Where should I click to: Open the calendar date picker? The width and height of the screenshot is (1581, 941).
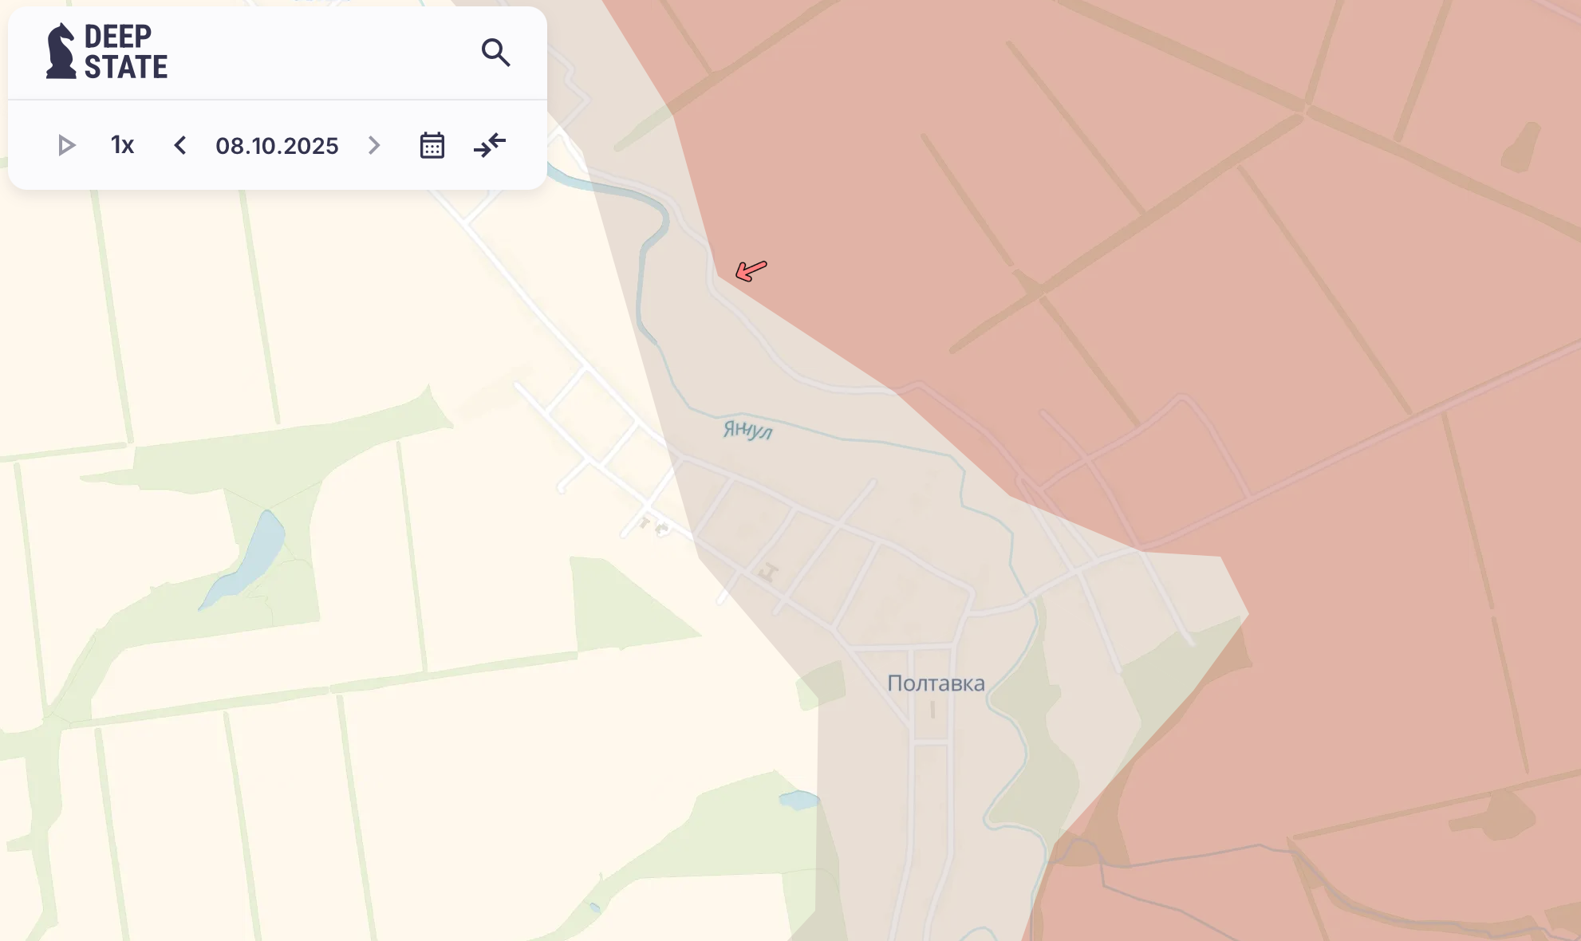click(x=432, y=145)
